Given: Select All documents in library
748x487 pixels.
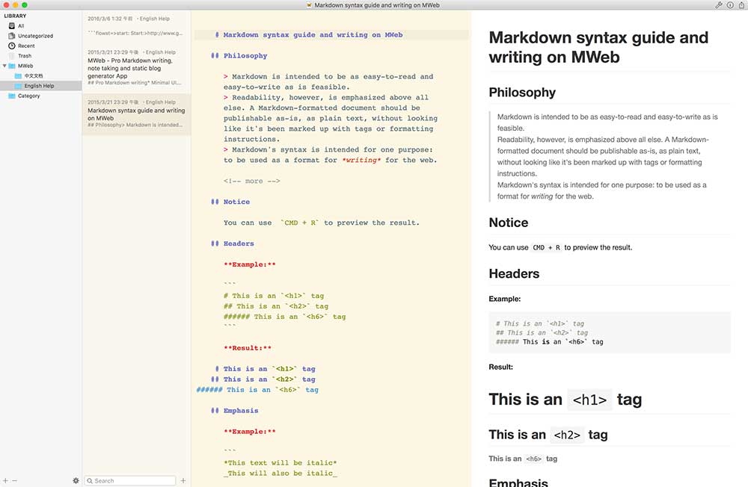Looking at the screenshot, I should (21, 25).
